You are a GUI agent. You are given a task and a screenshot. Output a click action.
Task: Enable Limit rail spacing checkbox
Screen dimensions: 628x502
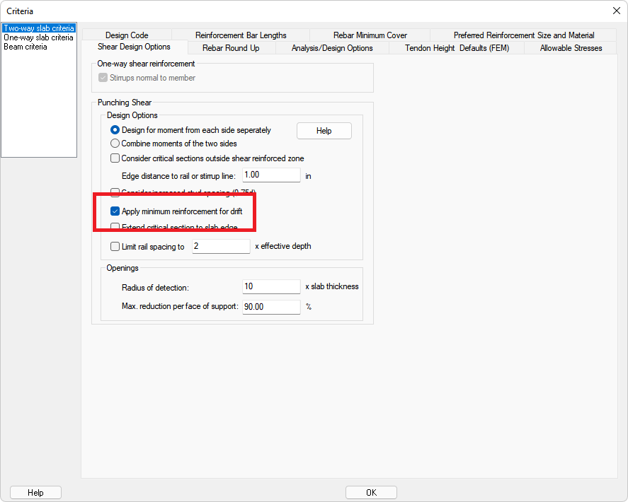[x=115, y=247]
